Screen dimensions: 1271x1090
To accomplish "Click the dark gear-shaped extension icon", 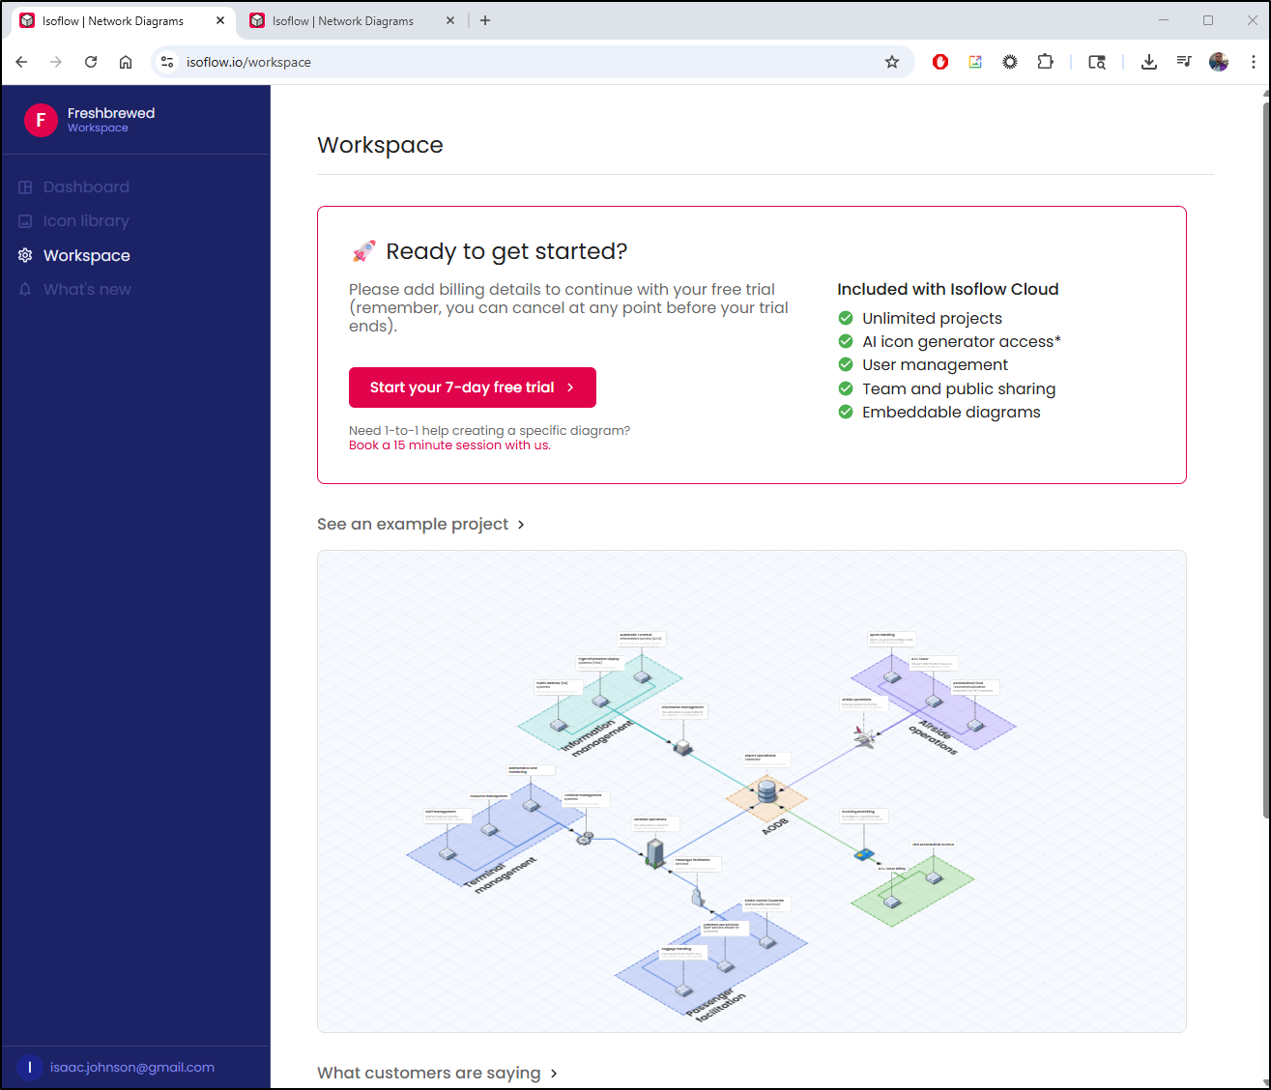I will pos(1010,62).
